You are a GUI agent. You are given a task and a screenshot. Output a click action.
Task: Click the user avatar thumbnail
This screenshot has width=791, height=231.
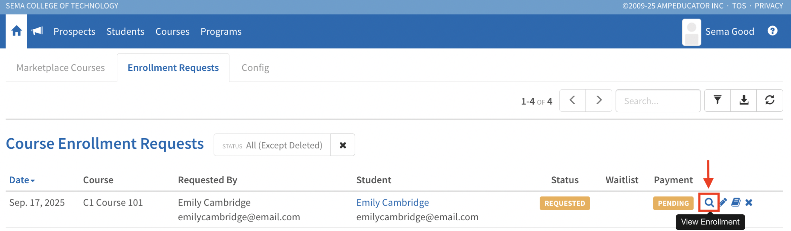click(x=691, y=32)
